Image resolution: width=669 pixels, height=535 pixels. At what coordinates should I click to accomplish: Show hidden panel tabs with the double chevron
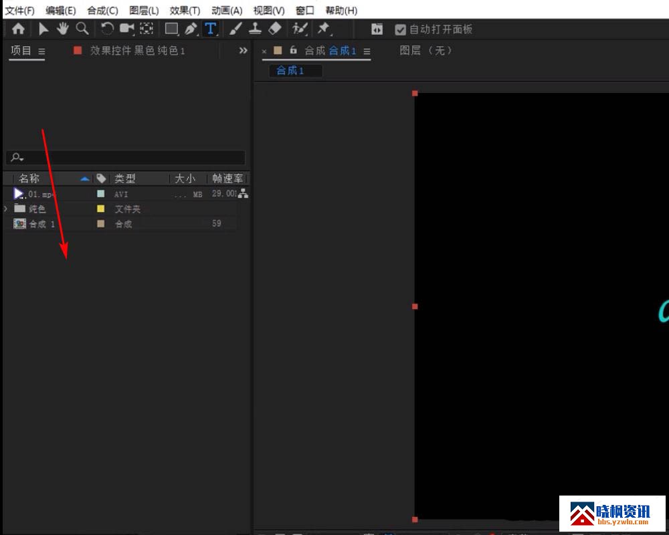click(x=244, y=51)
